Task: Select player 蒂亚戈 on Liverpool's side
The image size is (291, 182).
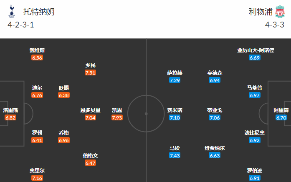Action: tap(215, 110)
